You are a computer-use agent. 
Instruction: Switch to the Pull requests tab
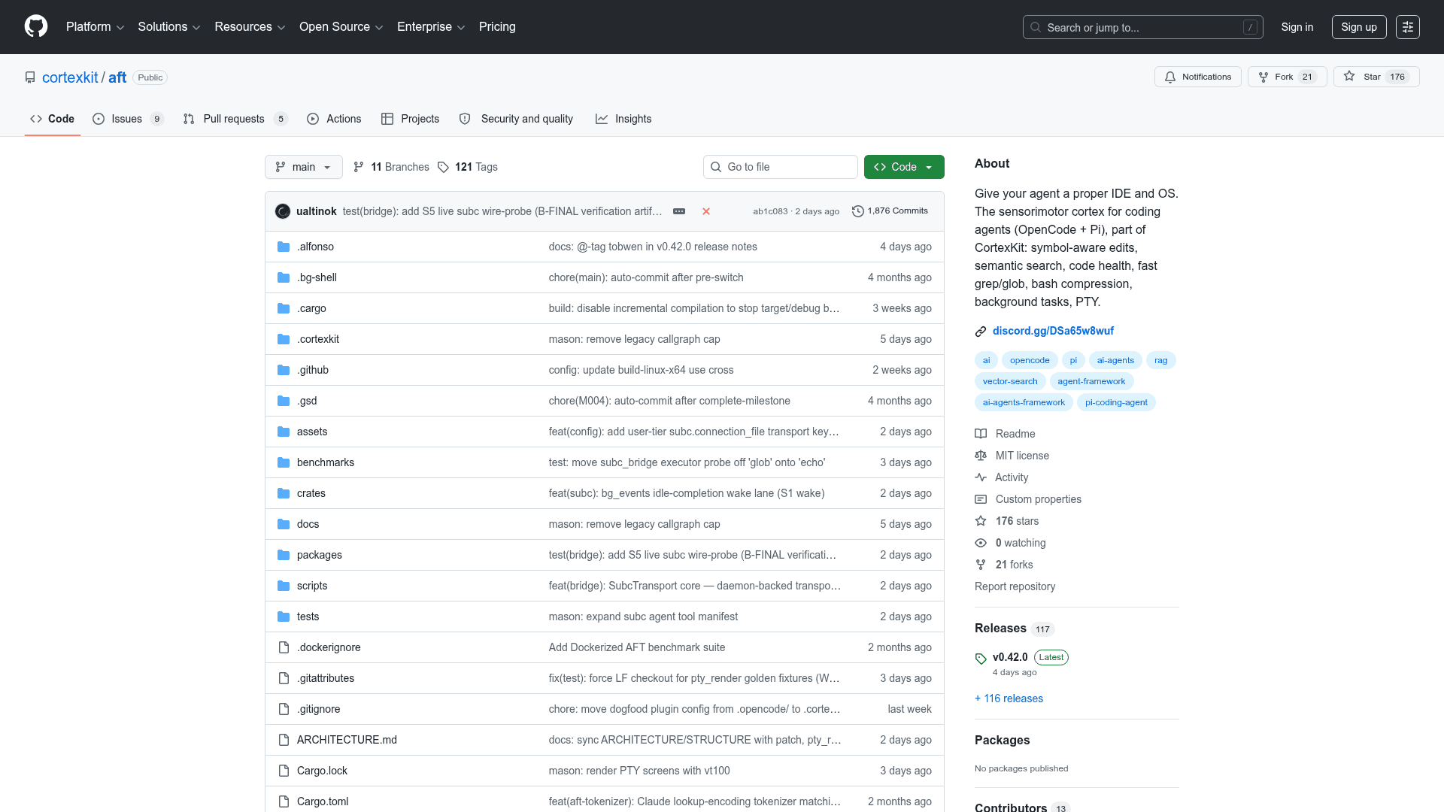point(235,119)
